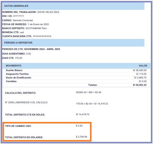
Task: Click the DIAS CTS value 175.00
Action: (18, 58)
